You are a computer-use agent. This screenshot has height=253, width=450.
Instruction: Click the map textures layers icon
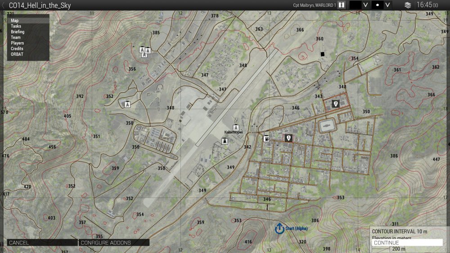408,5
